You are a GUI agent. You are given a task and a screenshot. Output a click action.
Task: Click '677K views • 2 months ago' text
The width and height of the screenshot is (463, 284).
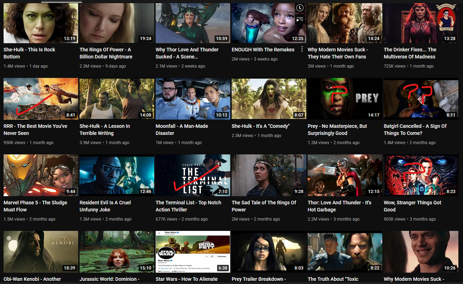[181, 219]
